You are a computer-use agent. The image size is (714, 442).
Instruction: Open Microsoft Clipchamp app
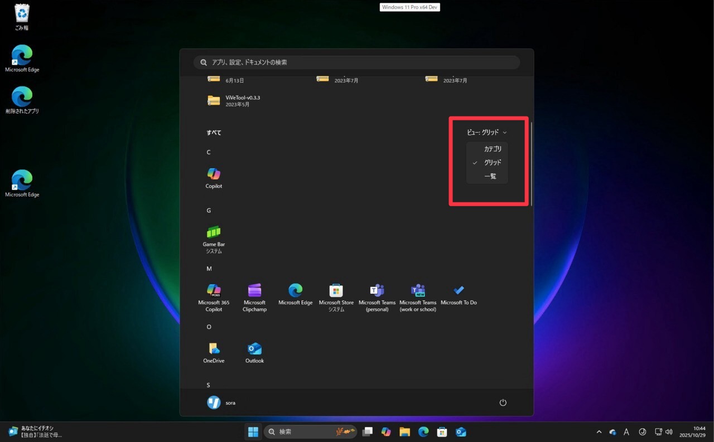254,294
